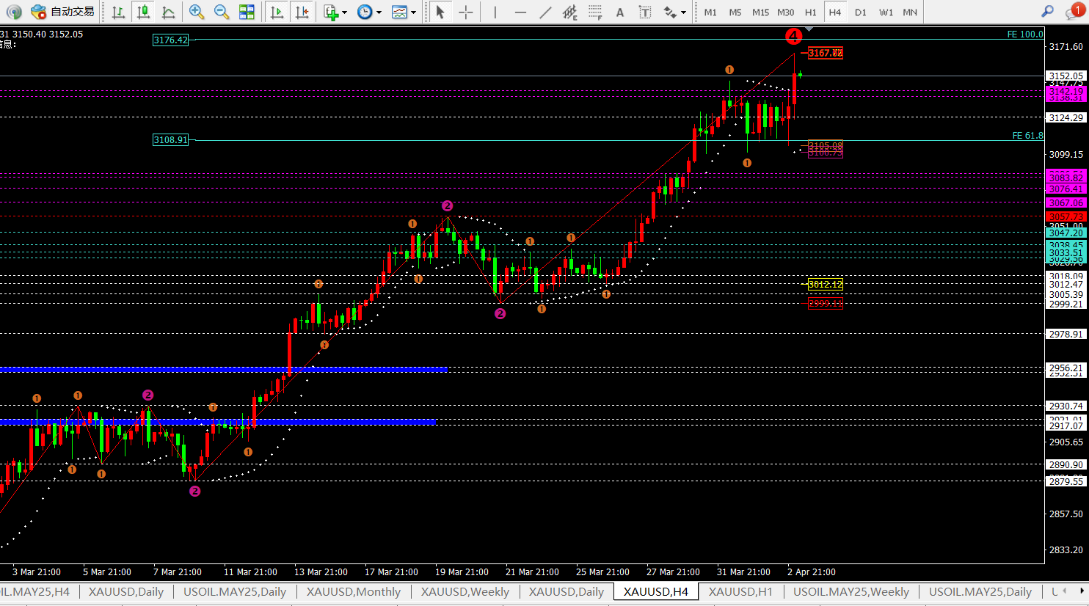
Task: Pick the trendline drawing tool
Action: coord(545,12)
